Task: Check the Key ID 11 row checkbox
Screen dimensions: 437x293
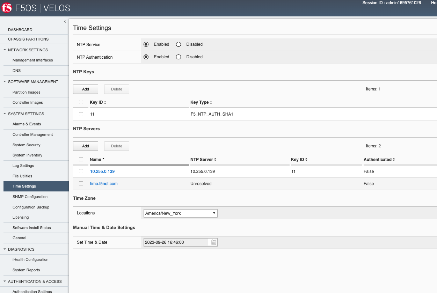Action: [x=81, y=114]
